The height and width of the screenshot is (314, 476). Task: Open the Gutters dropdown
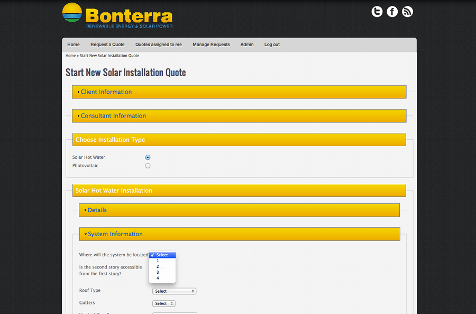coord(164,303)
